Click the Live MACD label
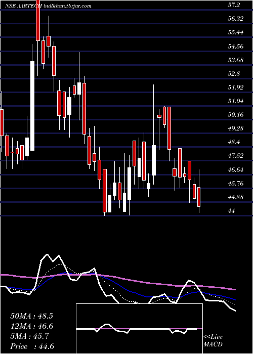This screenshot has width=253, height=354. point(213,341)
